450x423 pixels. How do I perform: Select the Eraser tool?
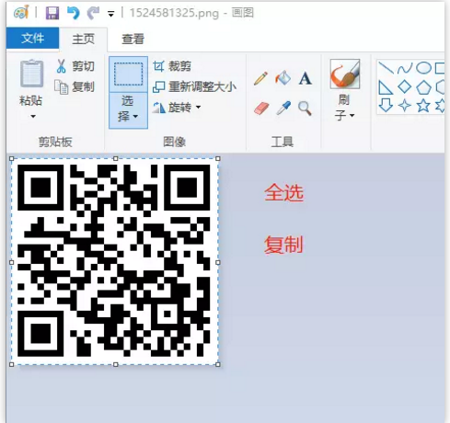(261, 109)
